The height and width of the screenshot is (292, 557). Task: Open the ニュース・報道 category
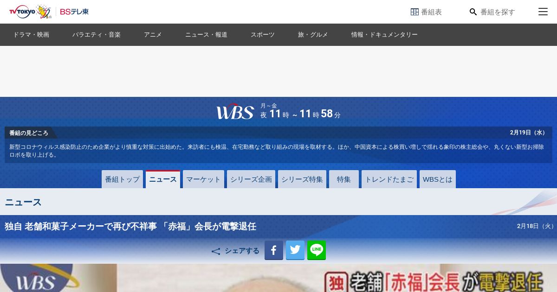tap(206, 35)
